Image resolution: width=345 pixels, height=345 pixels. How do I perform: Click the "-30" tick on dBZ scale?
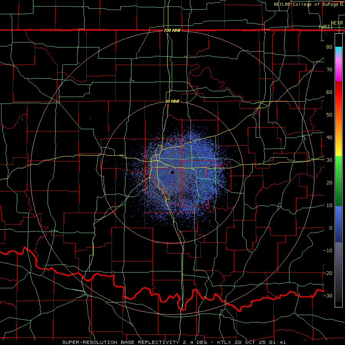[x=328, y=296]
